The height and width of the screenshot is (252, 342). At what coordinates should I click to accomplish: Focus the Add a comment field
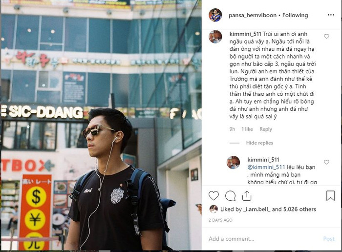264,239
